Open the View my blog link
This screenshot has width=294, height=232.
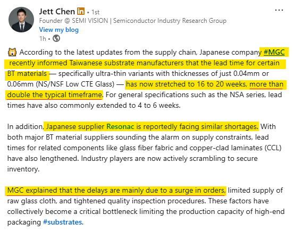pyautogui.click(x=59, y=30)
